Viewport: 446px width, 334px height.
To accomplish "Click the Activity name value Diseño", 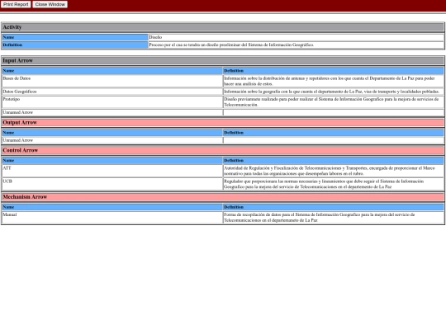I will [x=155, y=37].
